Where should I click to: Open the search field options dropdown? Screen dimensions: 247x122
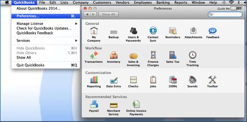pos(211,14)
